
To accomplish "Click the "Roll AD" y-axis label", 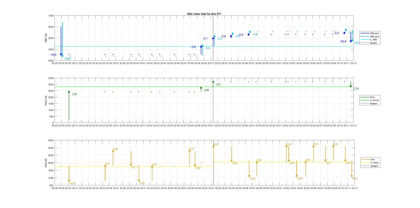I will (46, 163).
